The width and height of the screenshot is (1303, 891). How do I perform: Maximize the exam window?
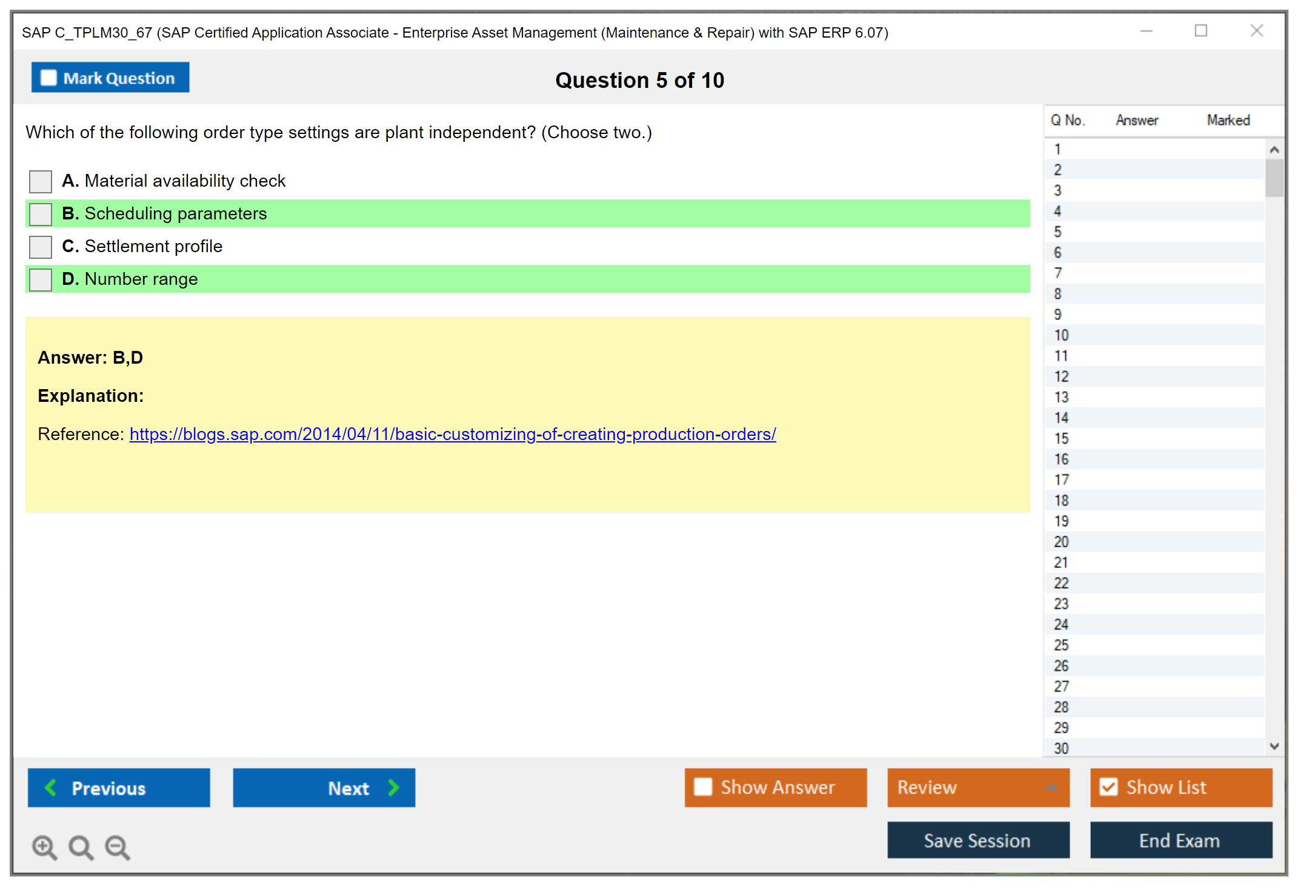[x=1201, y=31]
